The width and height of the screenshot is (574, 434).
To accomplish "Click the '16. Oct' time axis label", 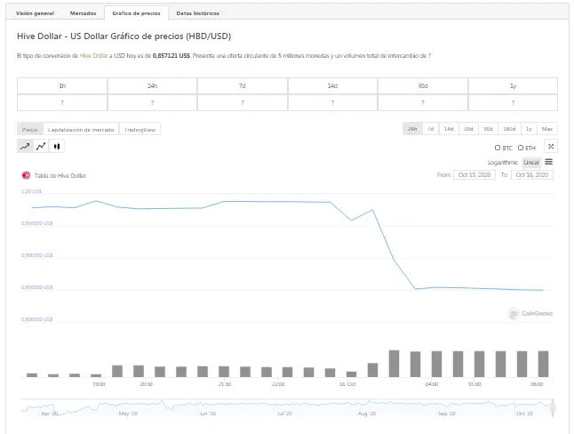I will [x=347, y=384].
